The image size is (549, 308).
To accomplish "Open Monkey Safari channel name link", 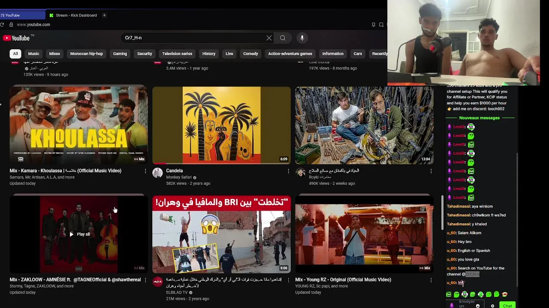I will coord(179,177).
